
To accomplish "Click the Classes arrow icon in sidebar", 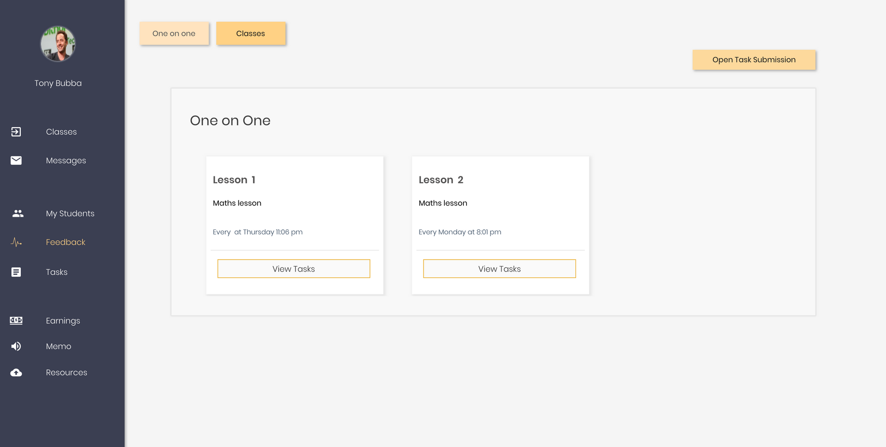I will 16,132.
